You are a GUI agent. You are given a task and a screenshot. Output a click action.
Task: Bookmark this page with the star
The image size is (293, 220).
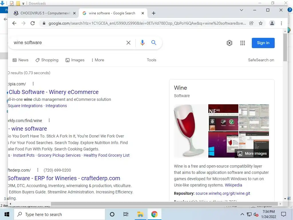point(261,23)
